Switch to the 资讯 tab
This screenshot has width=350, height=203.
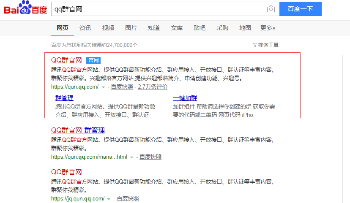point(85,28)
